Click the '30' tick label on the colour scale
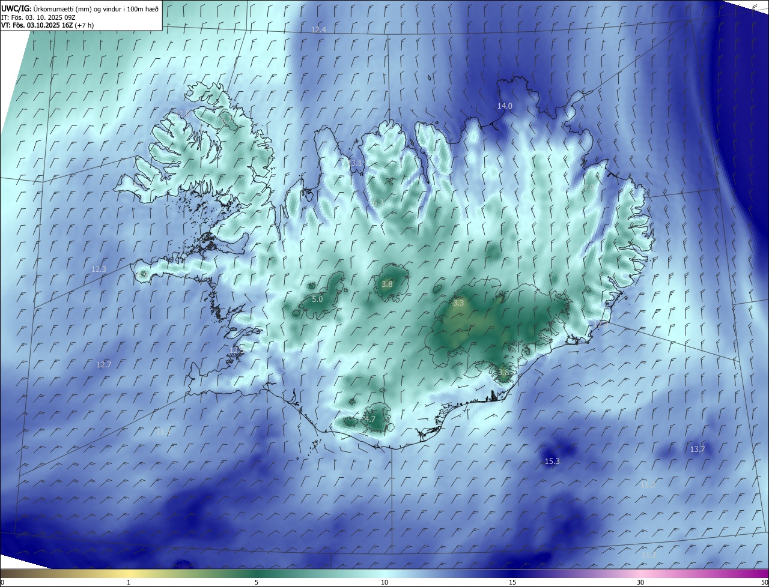 pos(640,583)
